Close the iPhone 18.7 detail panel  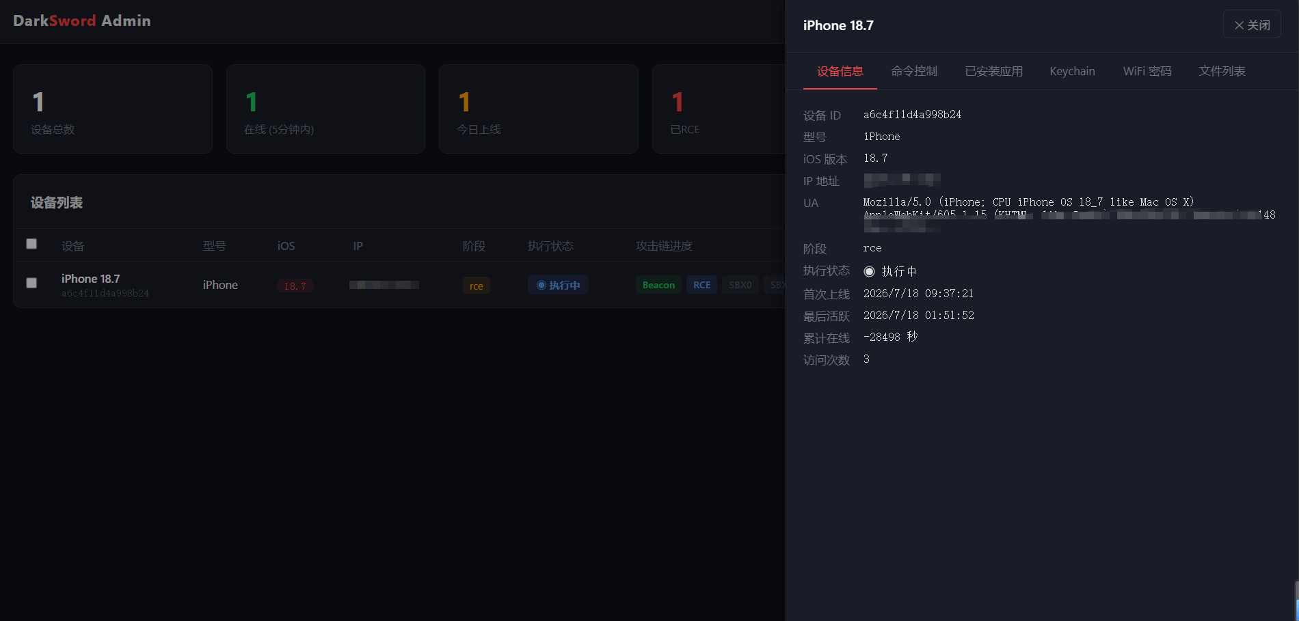pos(1251,25)
